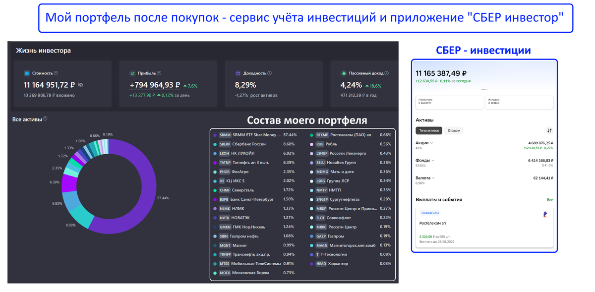The width and height of the screenshot is (595, 292).
Task: Select the HEAD ticker badge
Action: 321,264
